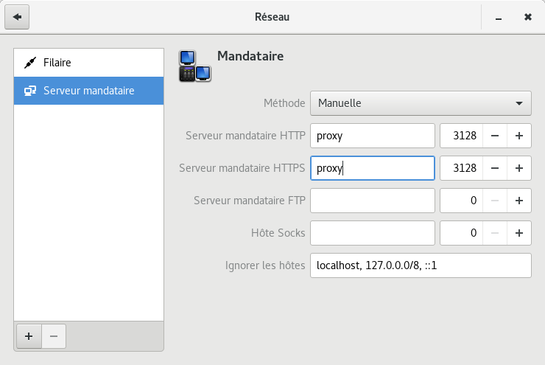Click the Serveur mandataire HTTP label

[245, 136]
